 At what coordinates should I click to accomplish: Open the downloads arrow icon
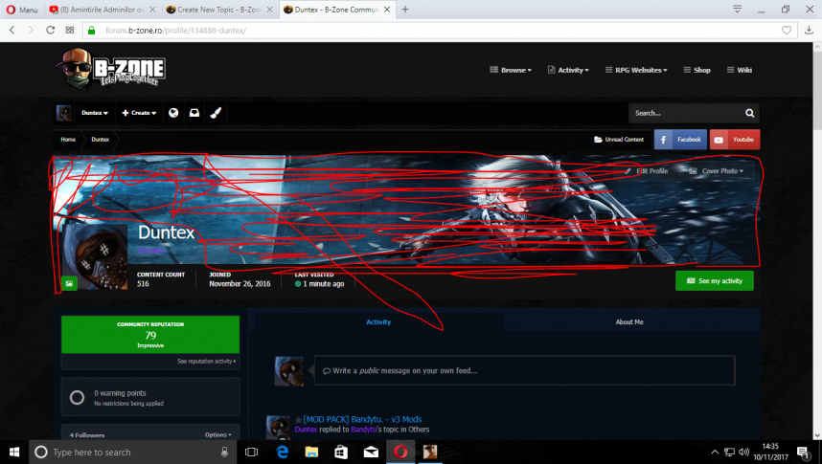809,31
